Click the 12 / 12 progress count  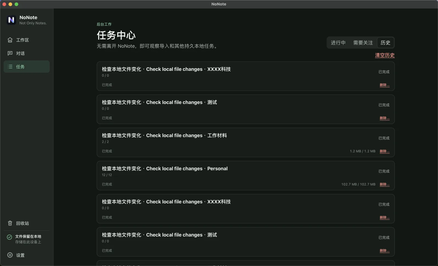(x=107, y=175)
